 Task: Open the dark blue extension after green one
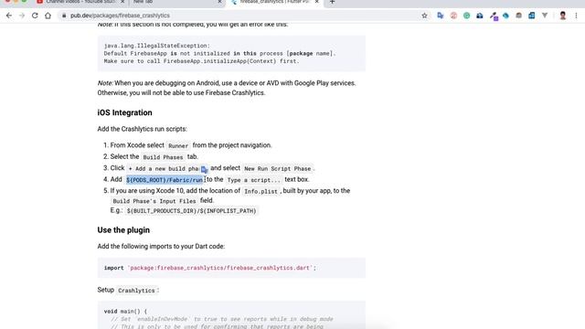[479, 16]
